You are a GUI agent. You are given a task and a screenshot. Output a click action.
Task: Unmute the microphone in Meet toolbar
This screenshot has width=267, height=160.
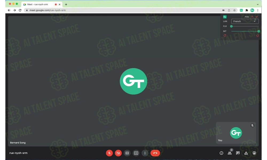coord(109,153)
